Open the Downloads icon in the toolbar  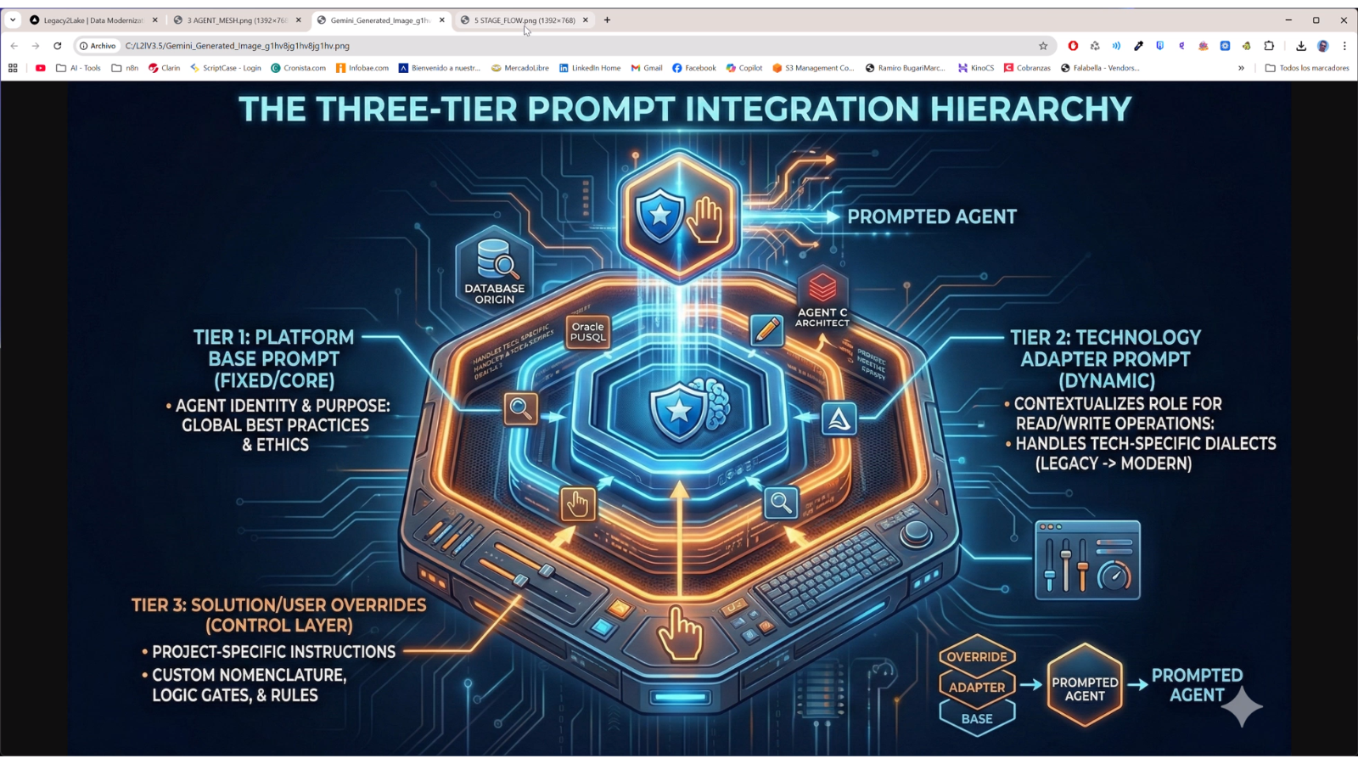(1301, 46)
